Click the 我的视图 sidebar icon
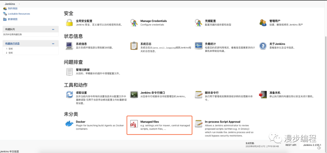Image resolution: width=327 pixels, height=153 pixels. 5,8
